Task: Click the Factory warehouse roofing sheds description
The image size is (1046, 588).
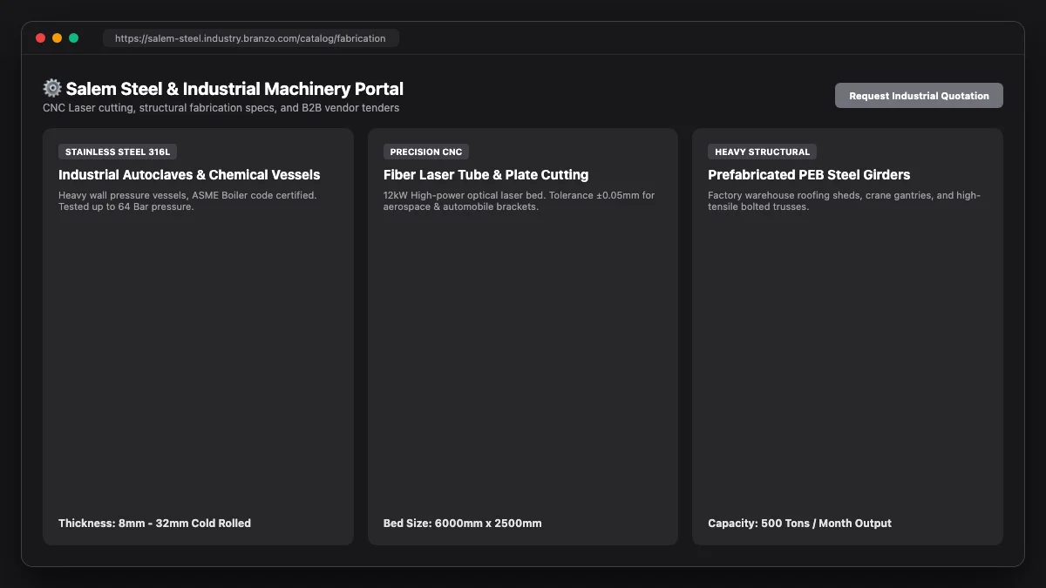Action: (844, 201)
